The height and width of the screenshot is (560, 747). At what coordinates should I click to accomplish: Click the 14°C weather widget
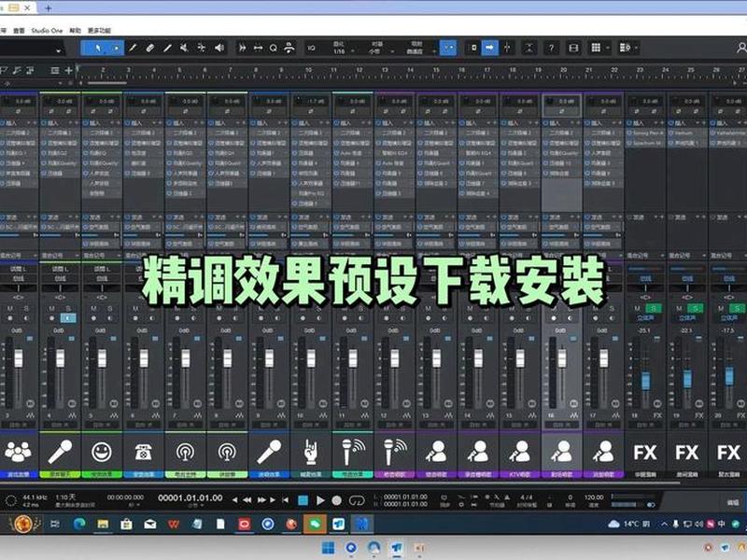coord(628,525)
